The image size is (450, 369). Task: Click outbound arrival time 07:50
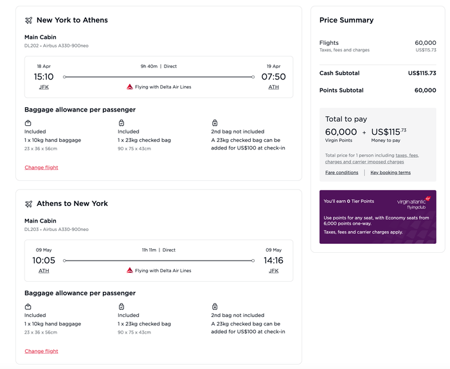click(273, 77)
